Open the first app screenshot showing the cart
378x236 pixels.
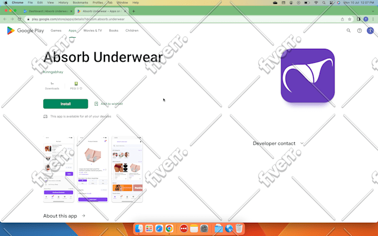[x=58, y=169]
